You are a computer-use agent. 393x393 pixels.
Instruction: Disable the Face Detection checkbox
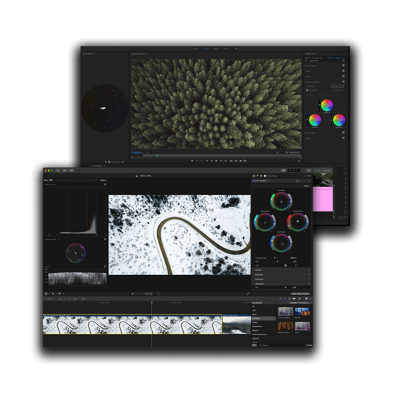click(x=307, y=91)
